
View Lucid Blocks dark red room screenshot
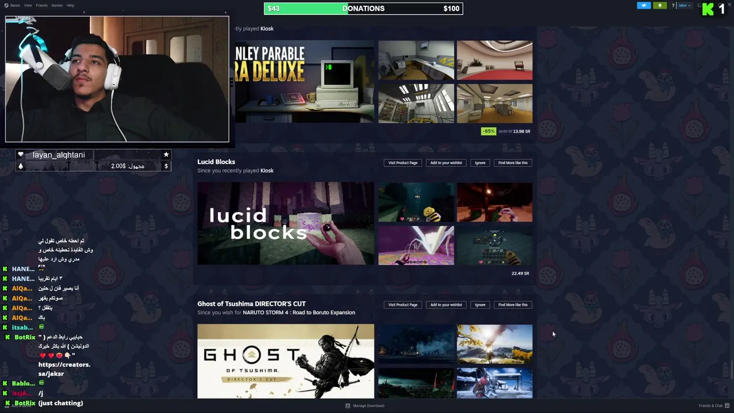[494, 202]
